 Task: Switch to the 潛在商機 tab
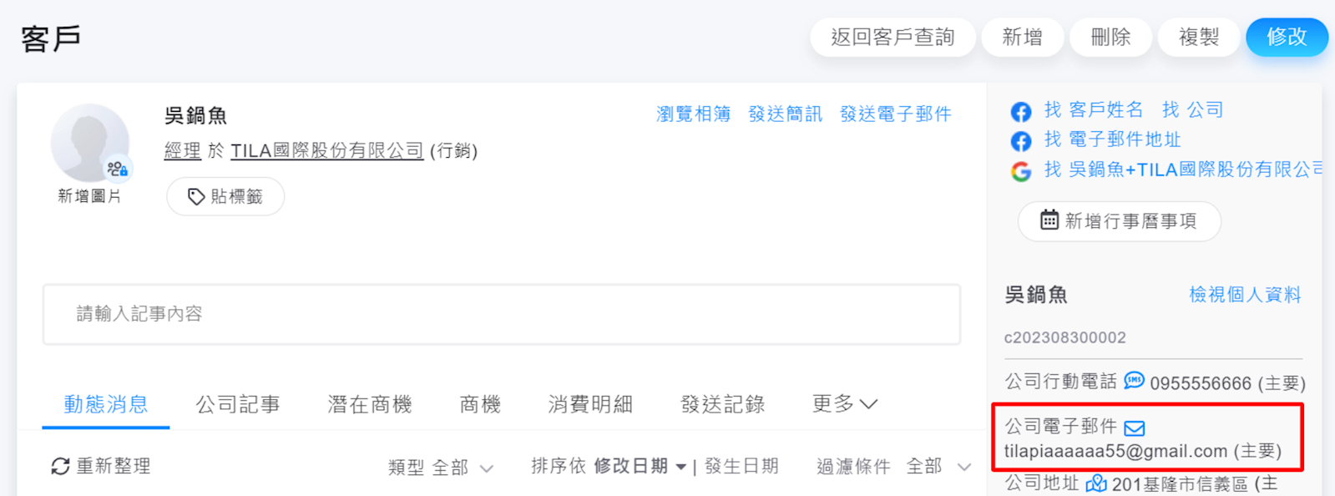point(370,404)
